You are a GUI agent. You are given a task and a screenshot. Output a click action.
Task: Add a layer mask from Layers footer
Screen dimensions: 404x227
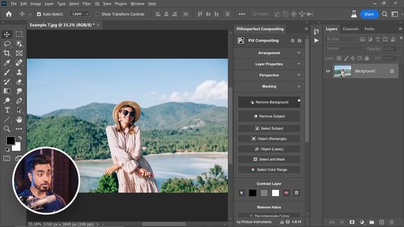pyautogui.click(x=352, y=222)
